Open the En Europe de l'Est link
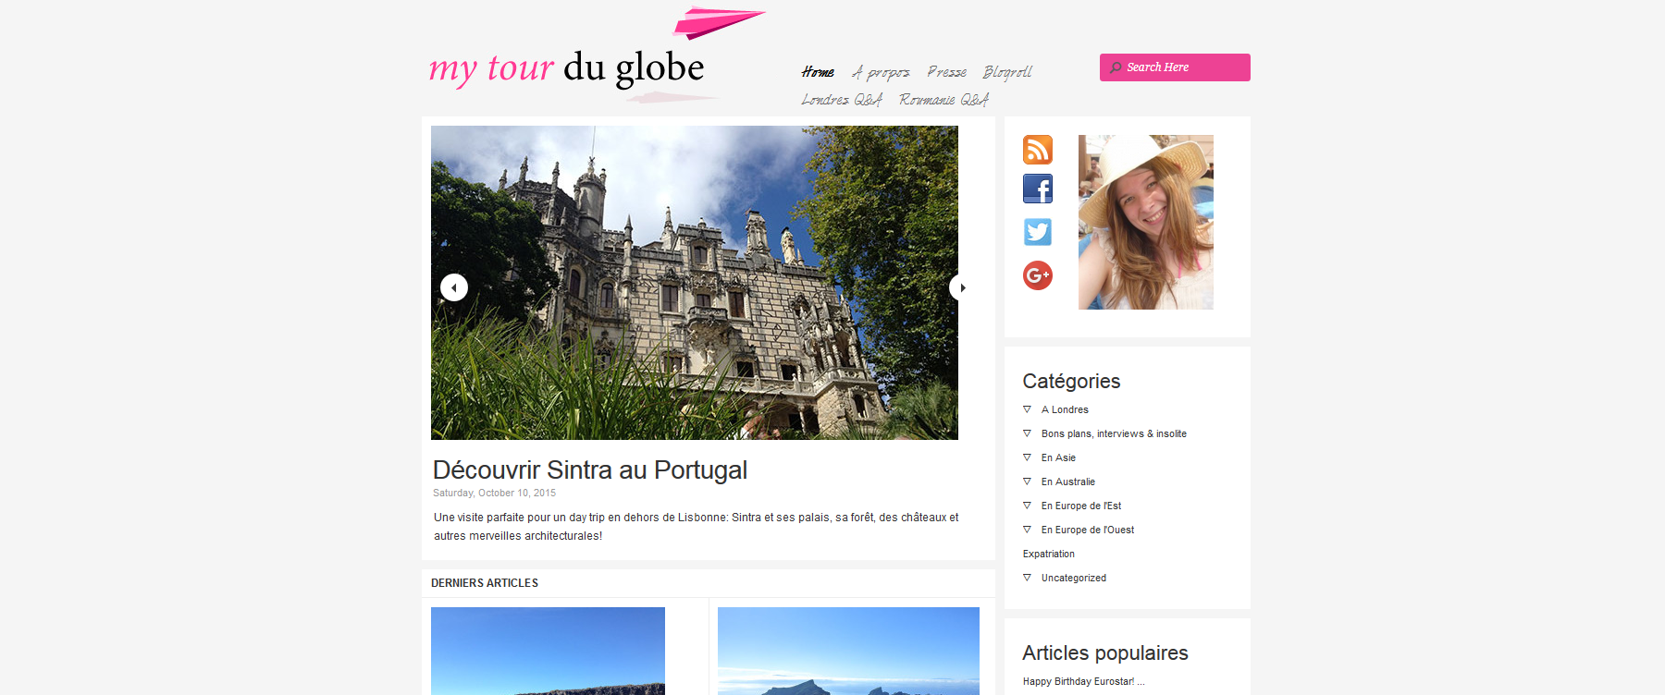This screenshot has width=1665, height=695. [1081, 506]
